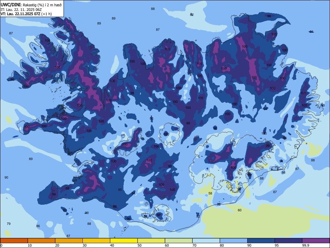Click the title text 'UWC/DINI'
330x248 pixels.
(11, 5)
